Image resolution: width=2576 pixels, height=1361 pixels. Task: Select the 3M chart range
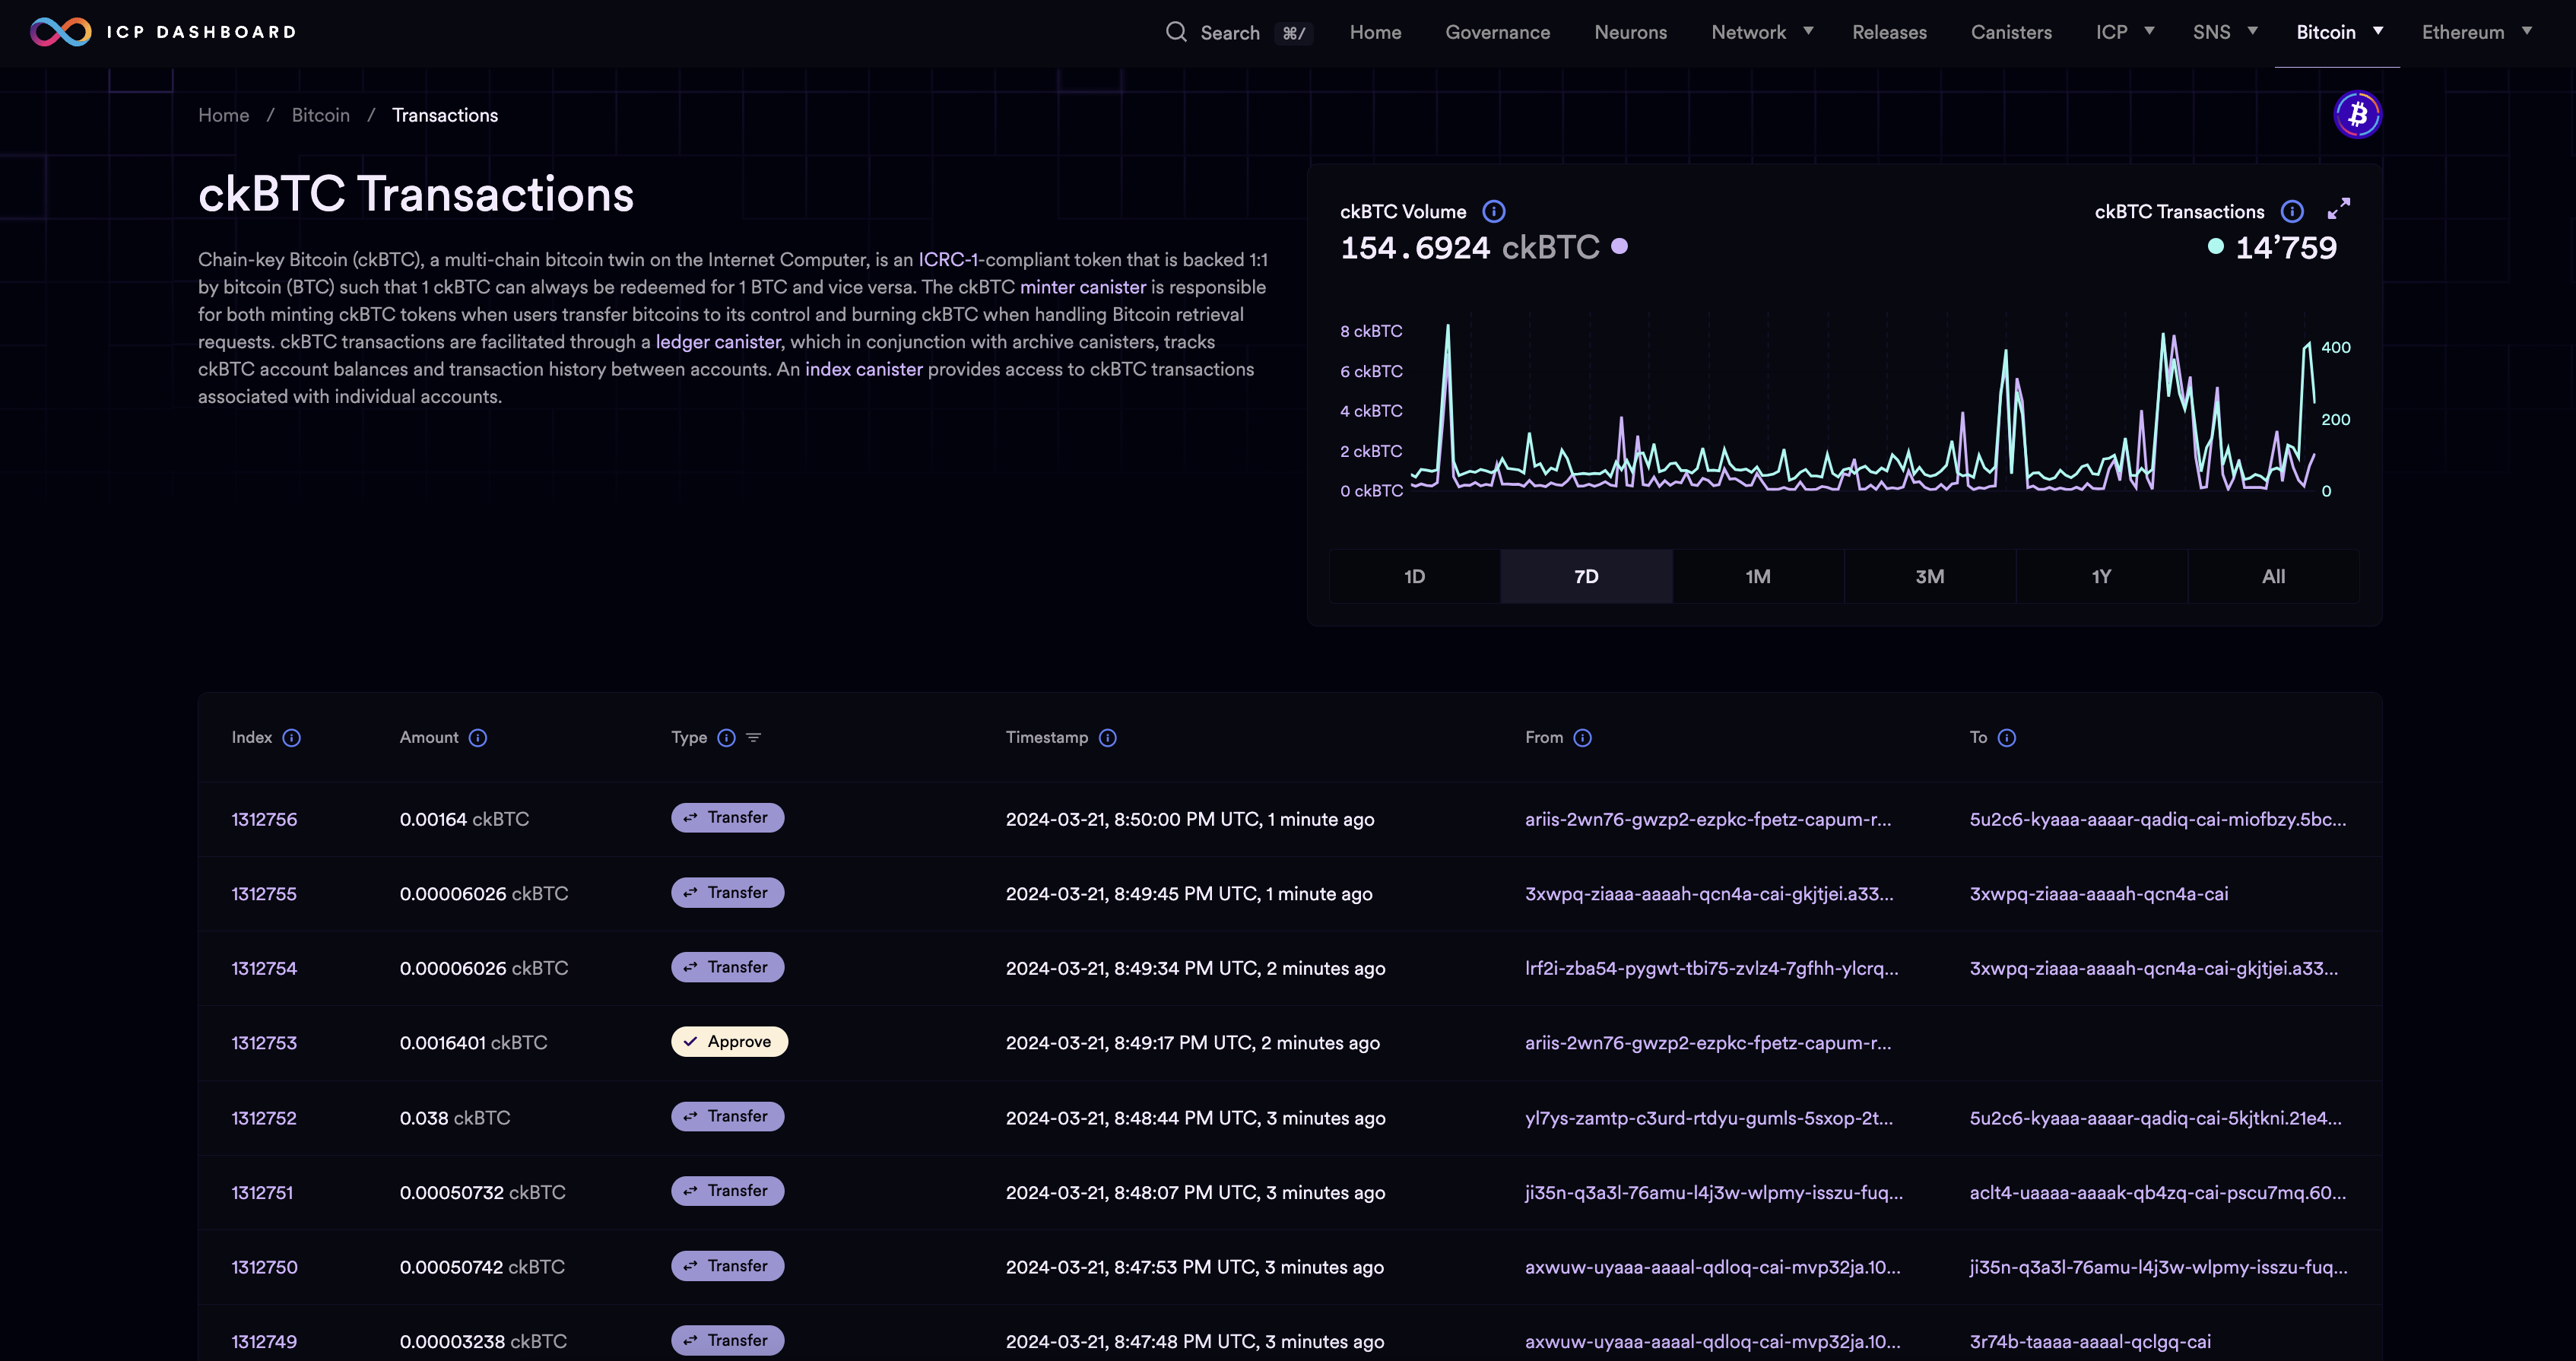(x=1930, y=576)
